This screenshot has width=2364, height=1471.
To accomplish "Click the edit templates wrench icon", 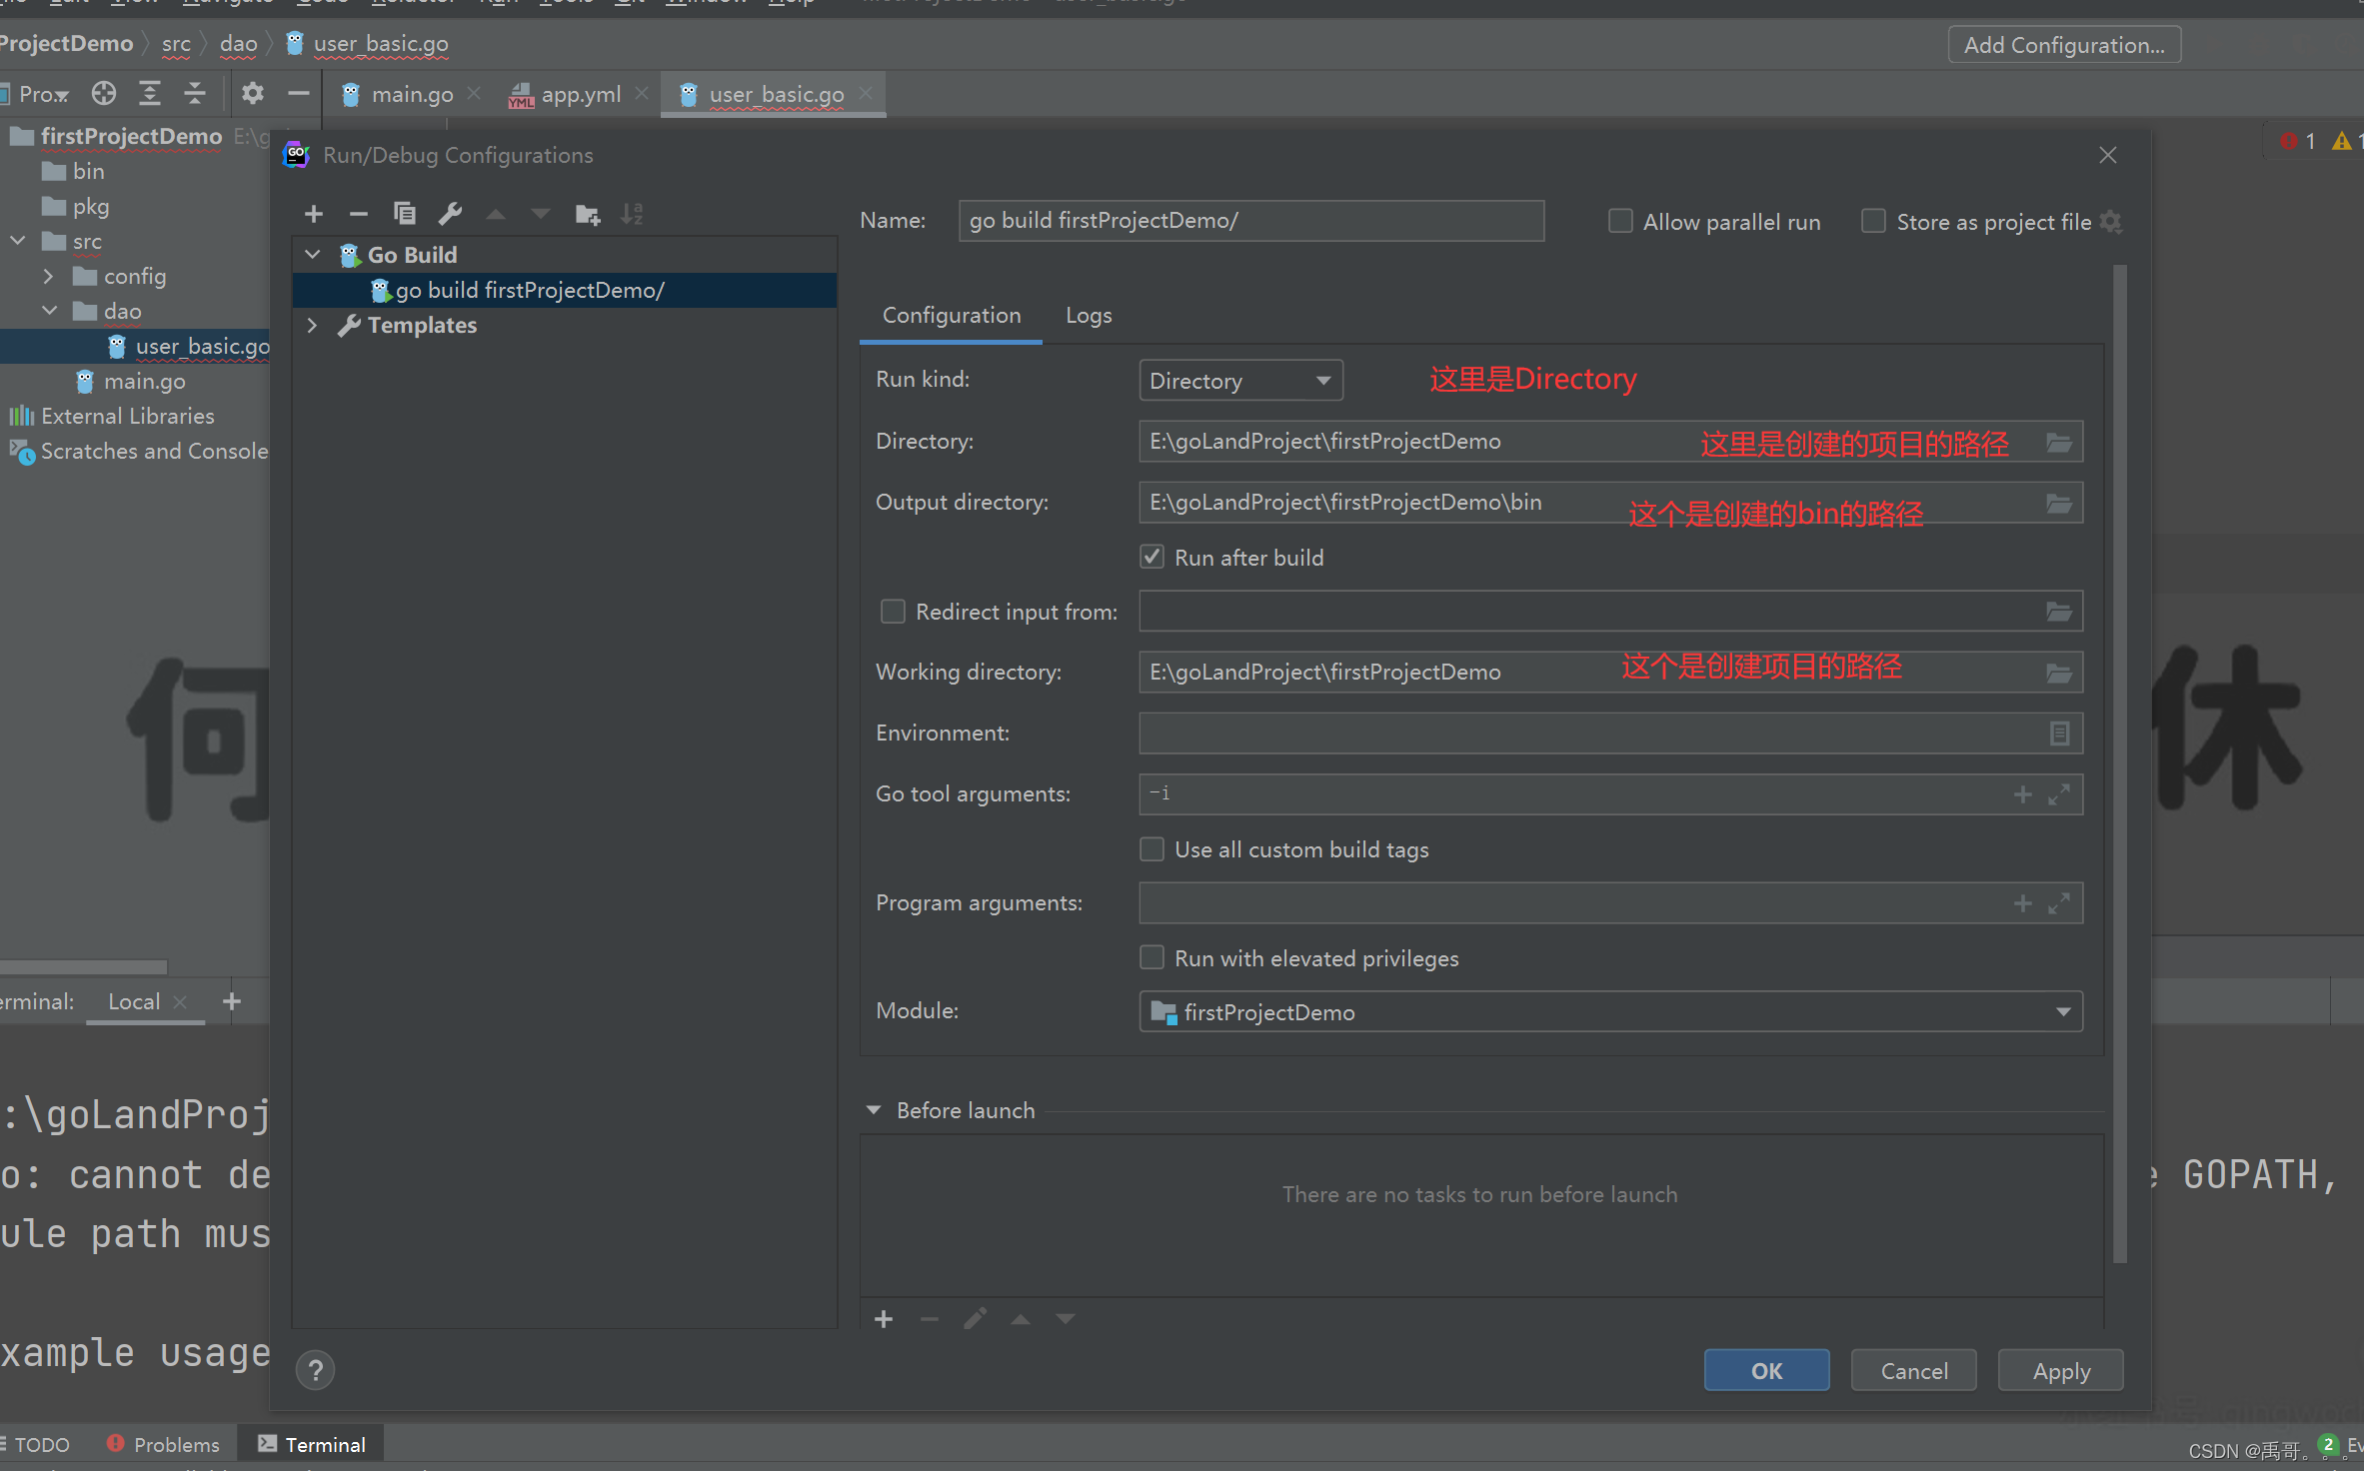I will coord(450,214).
